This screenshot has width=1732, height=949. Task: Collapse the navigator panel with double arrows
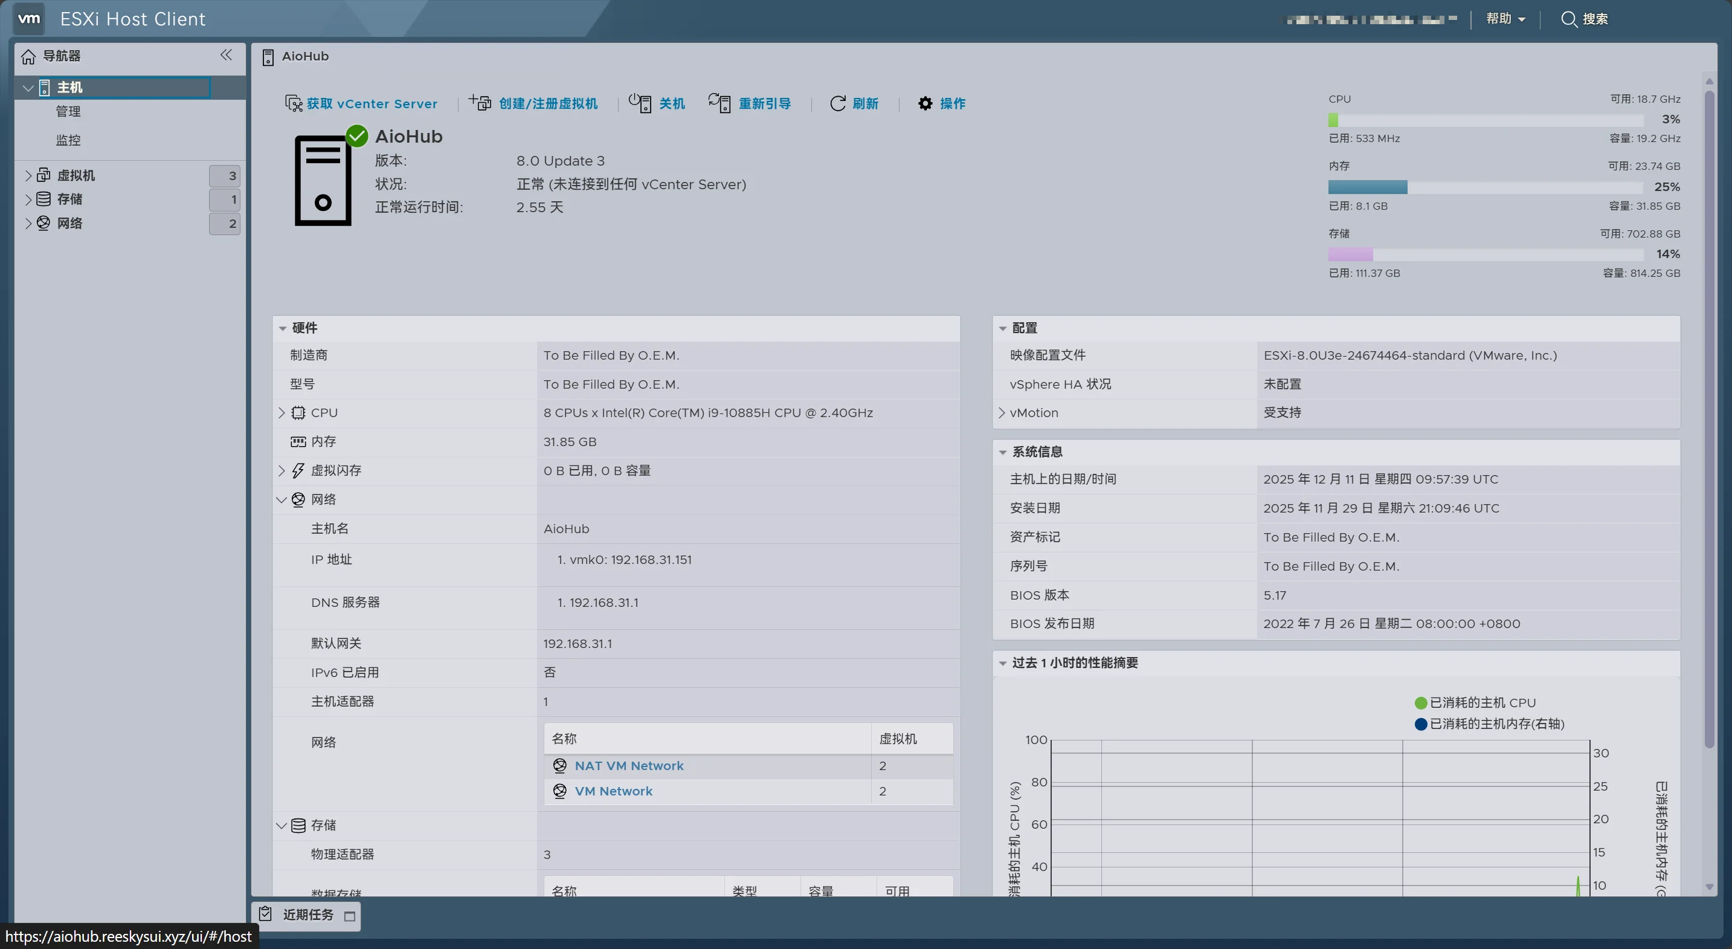pyautogui.click(x=226, y=55)
